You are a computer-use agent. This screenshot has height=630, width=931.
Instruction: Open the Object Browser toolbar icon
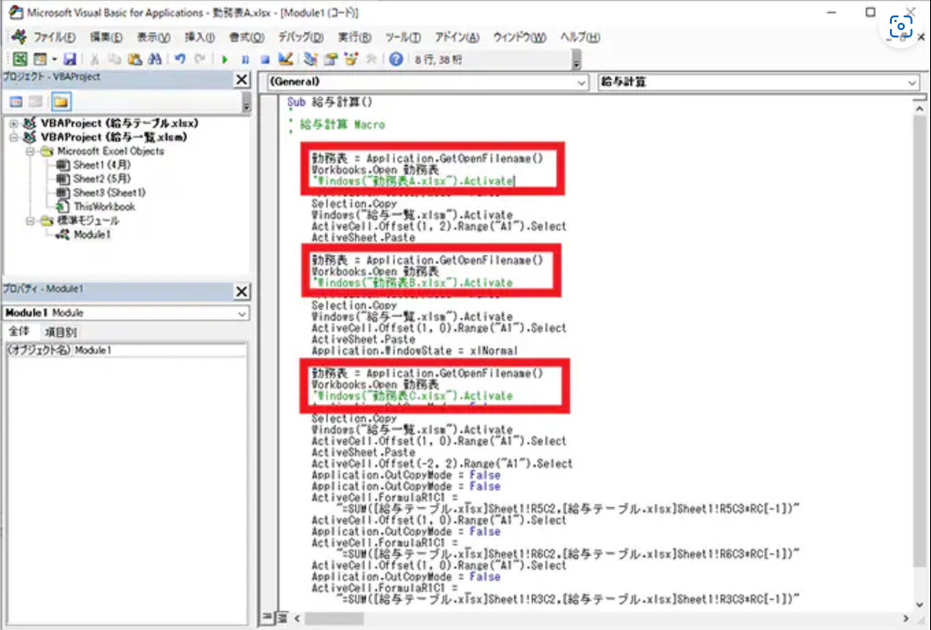pos(350,58)
